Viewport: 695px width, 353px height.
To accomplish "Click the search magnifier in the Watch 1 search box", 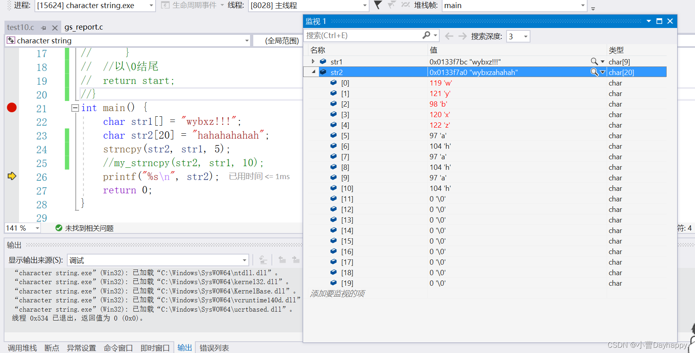I will [426, 35].
